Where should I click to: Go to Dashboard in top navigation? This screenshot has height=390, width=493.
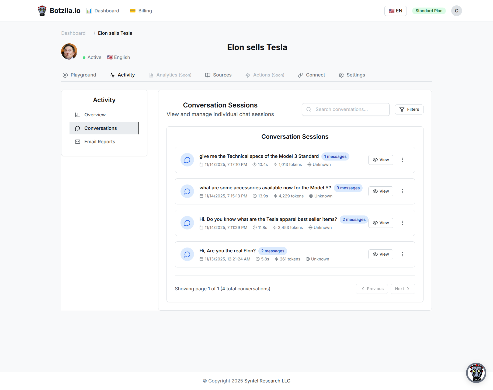pyautogui.click(x=103, y=11)
